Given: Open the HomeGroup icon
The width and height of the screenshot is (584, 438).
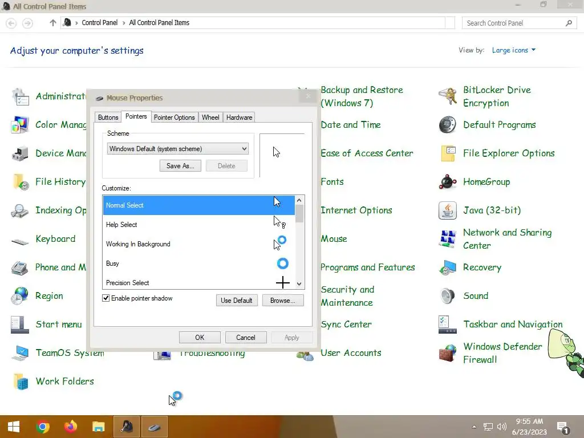Looking at the screenshot, I should click(x=447, y=182).
